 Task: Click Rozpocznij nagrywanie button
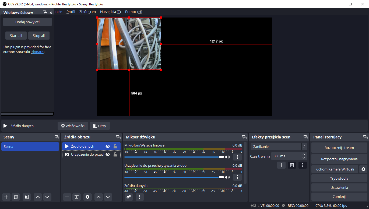click(339, 159)
